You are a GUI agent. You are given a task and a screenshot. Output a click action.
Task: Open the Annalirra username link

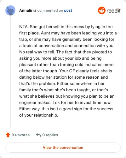28,10
